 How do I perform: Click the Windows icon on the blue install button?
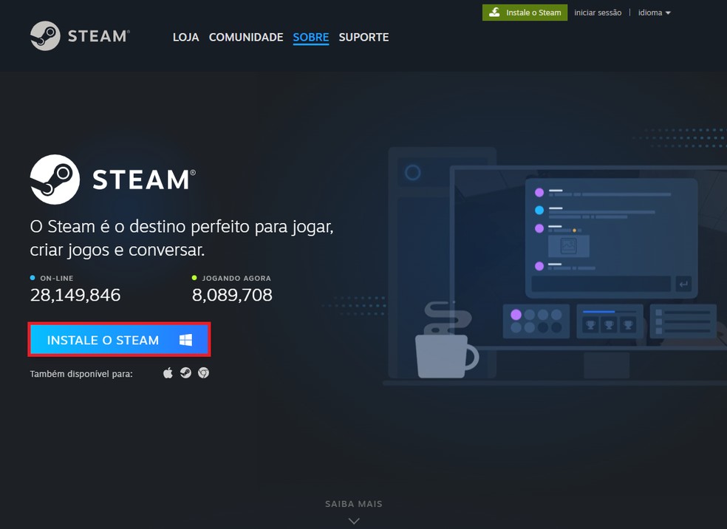[186, 339]
